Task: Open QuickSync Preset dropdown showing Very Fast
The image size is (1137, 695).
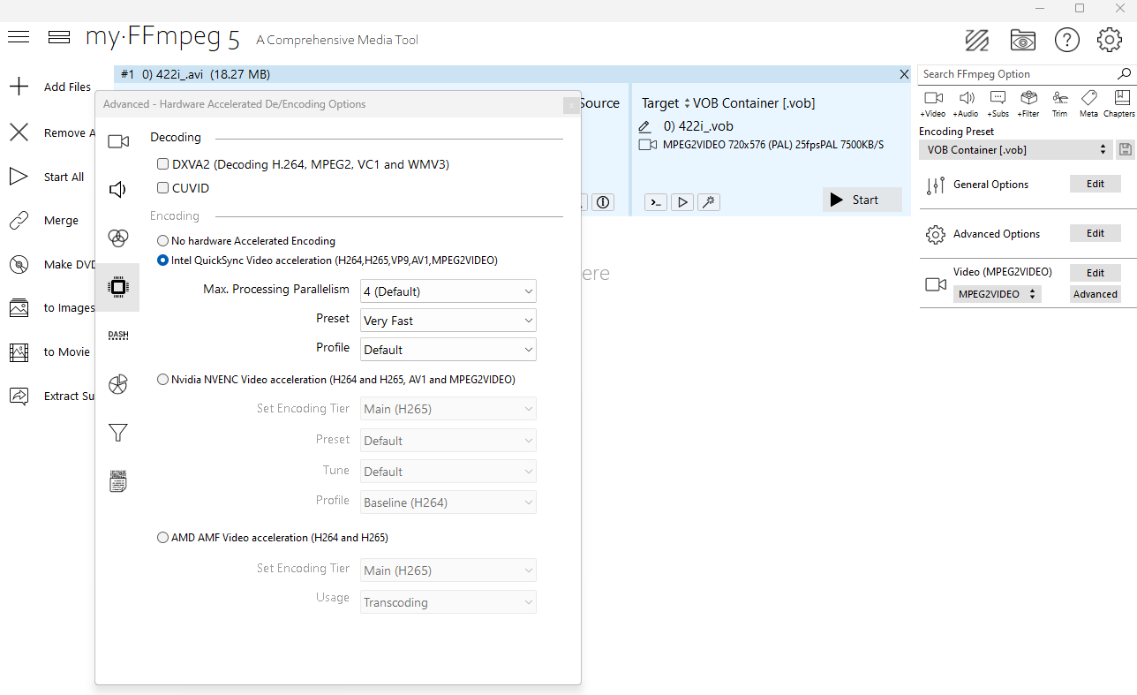Action: [x=448, y=320]
